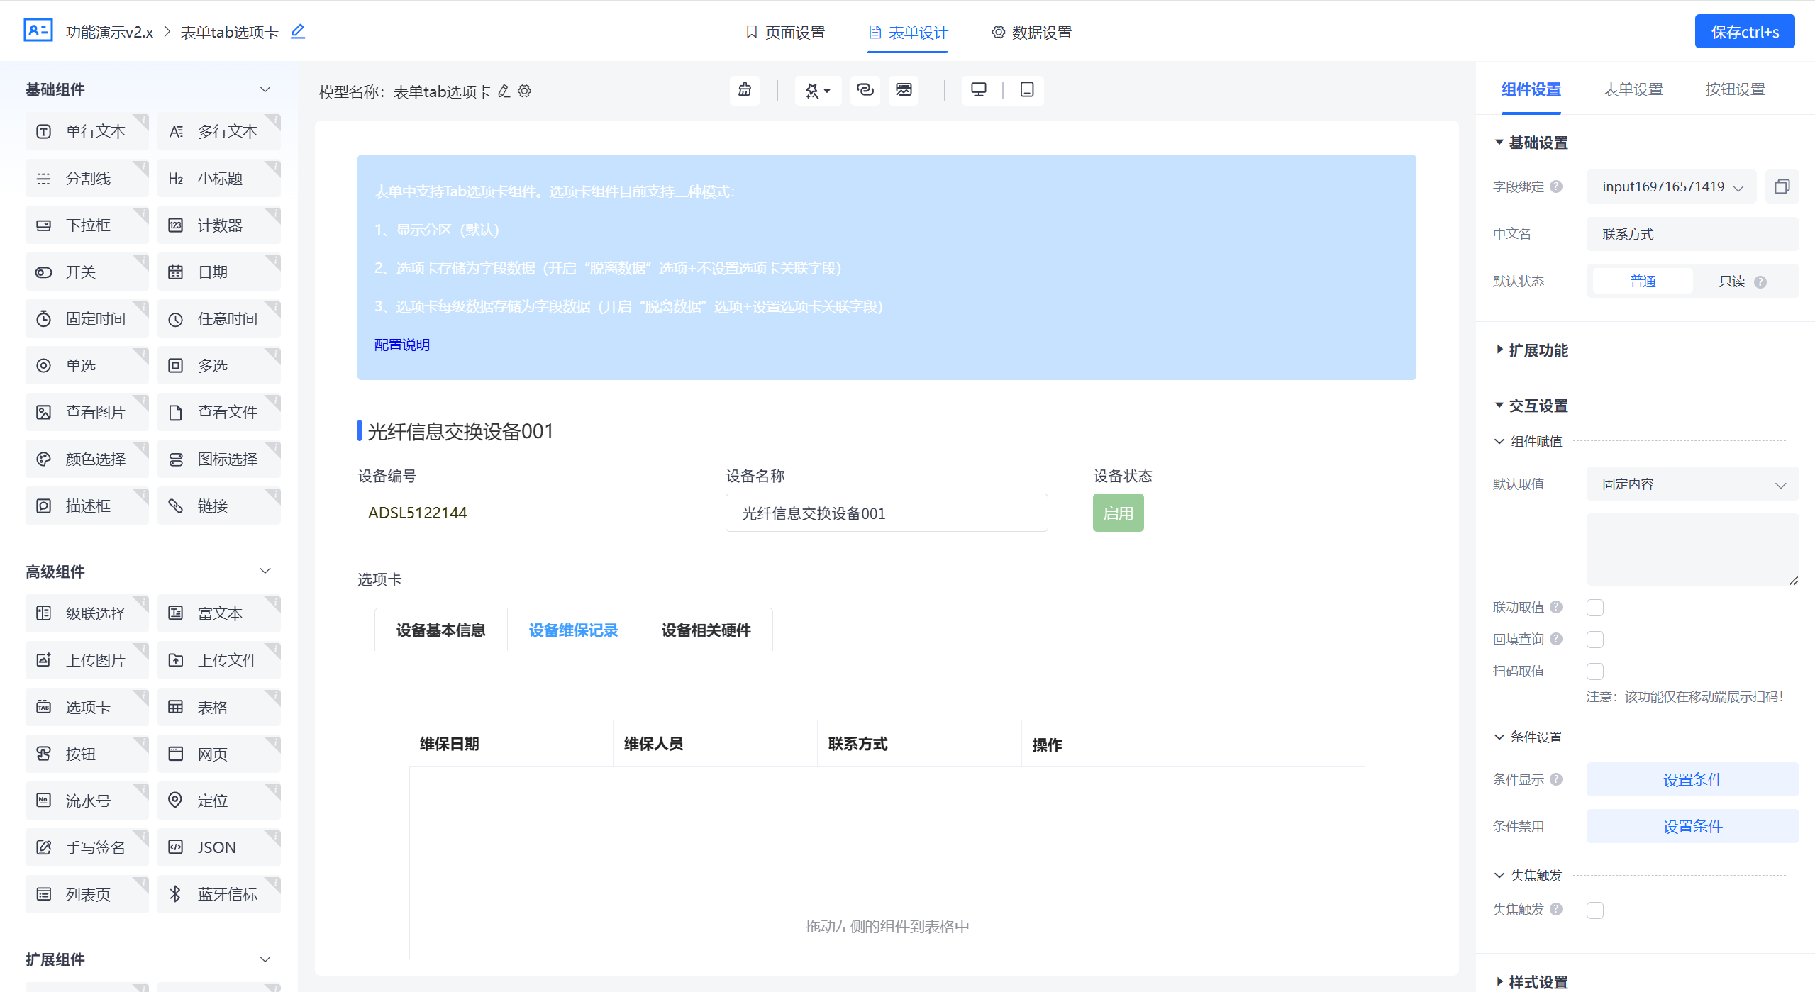
Task: Enable the 联动取值 checkbox
Action: pos(1596,607)
